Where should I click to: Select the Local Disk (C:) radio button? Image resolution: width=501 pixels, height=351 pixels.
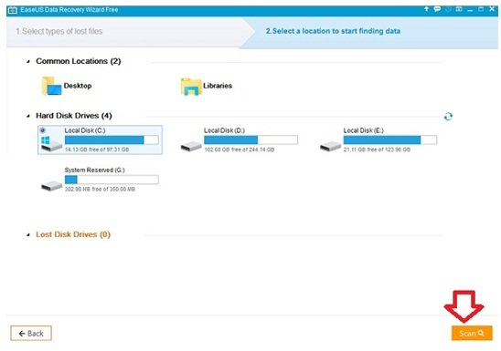tap(42, 130)
